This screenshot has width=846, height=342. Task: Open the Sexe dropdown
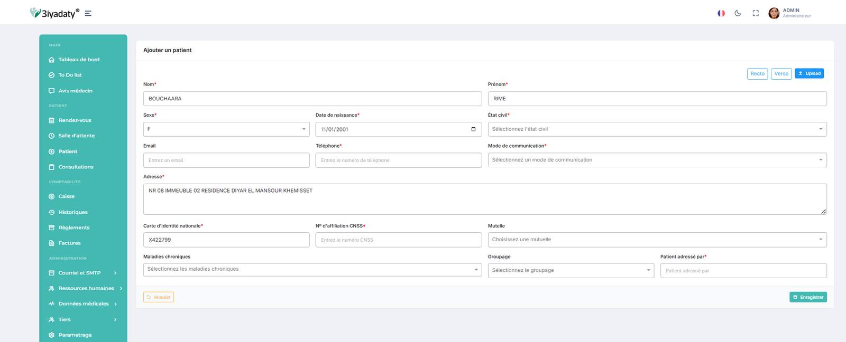(226, 129)
